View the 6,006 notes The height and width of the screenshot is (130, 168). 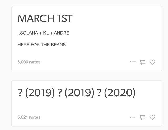click(x=29, y=62)
